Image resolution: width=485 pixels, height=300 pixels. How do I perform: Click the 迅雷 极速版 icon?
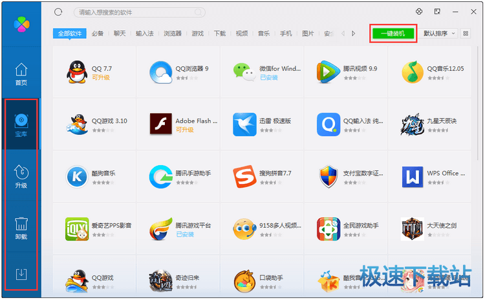[244, 125]
